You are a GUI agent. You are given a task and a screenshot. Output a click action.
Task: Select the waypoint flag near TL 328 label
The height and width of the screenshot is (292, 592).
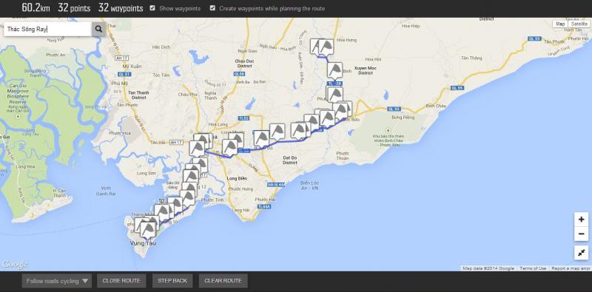point(334,71)
